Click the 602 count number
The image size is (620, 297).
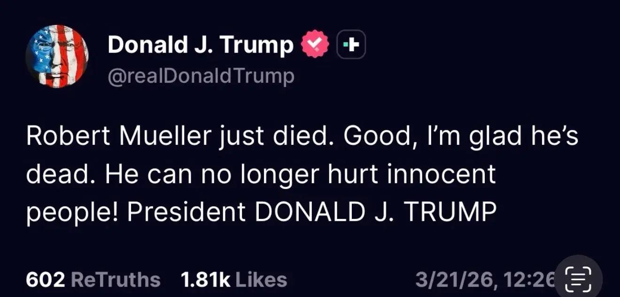click(45, 280)
